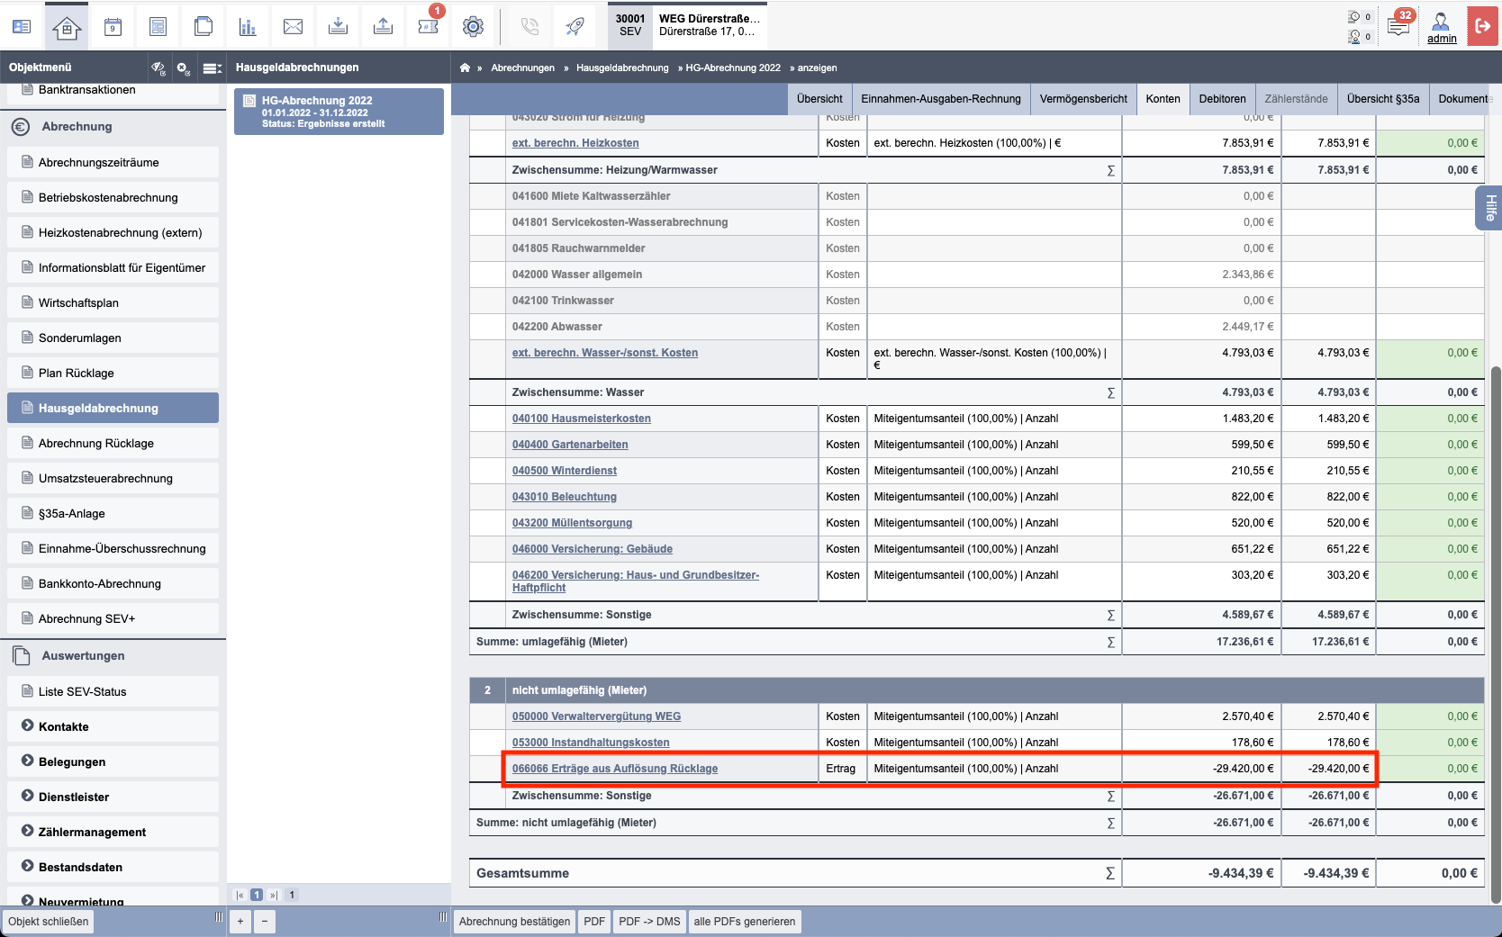Open Wirtschaftsplan menu item
This screenshot has height=937, width=1502.
click(113, 302)
